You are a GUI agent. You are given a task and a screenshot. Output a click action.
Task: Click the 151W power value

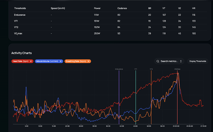tap(97, 21)
